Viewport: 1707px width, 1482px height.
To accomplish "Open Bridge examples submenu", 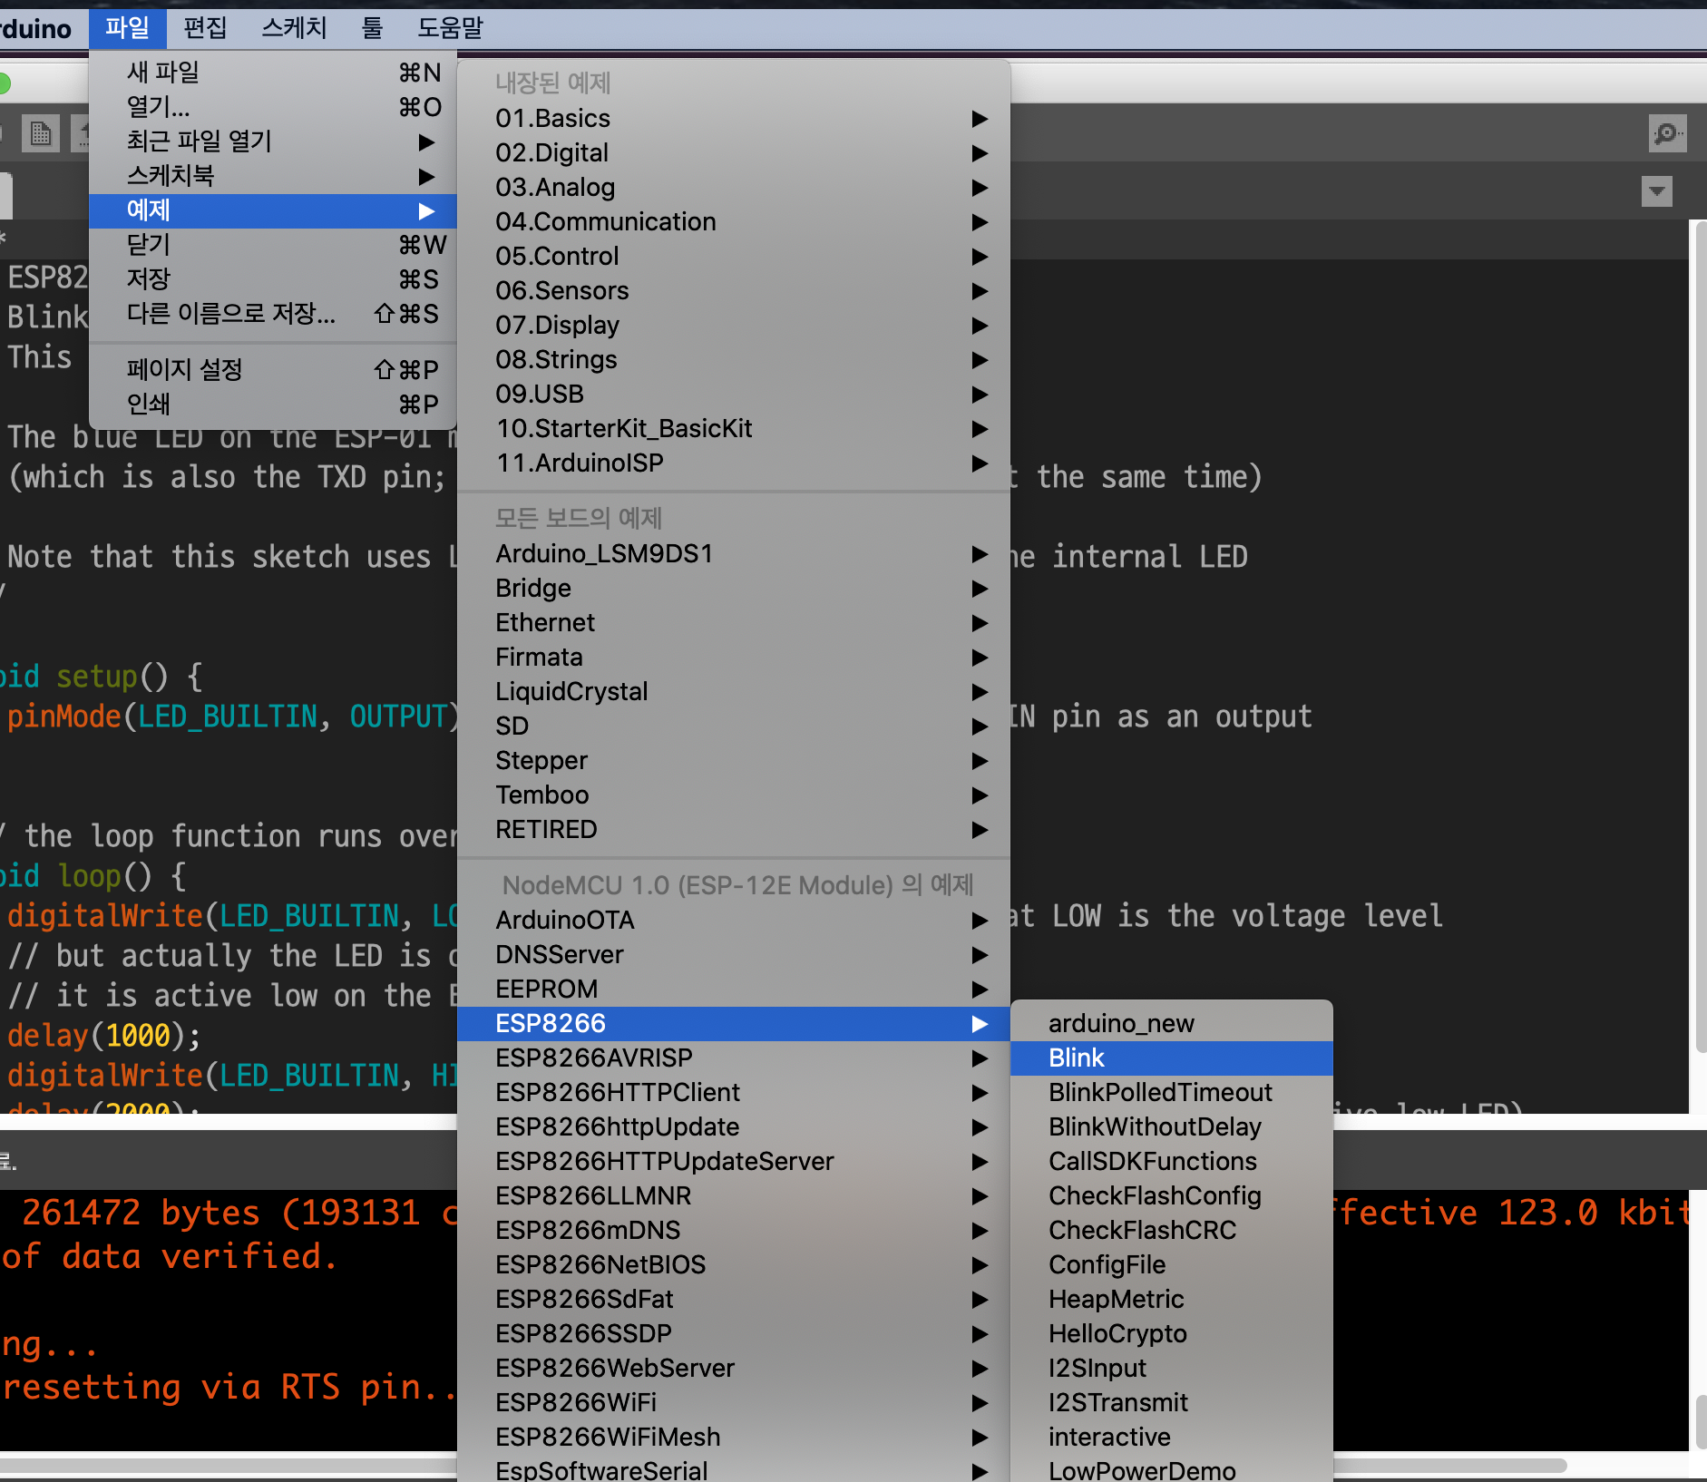I will point(734,589).
